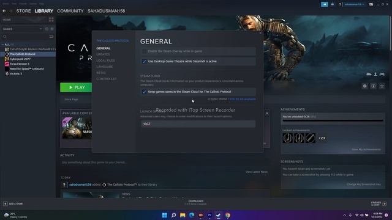392x220 pixels.
Task: Expand the account name dropdown
Action: coord(354,4)
